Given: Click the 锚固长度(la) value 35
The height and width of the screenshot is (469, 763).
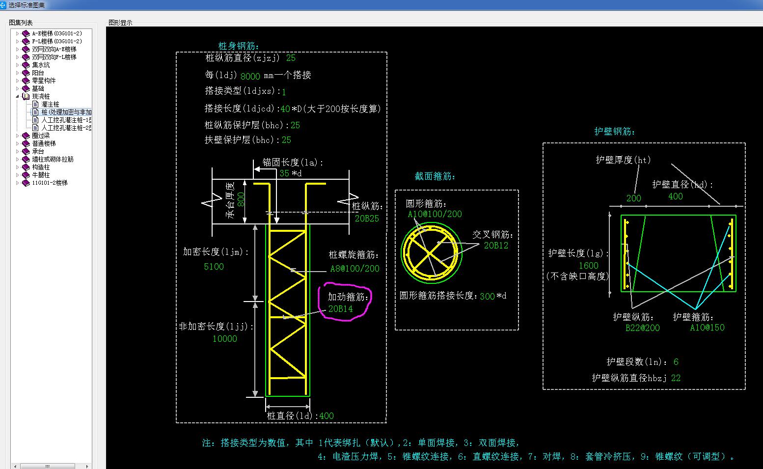Looking at the screenshot, I should coord(284,173).
